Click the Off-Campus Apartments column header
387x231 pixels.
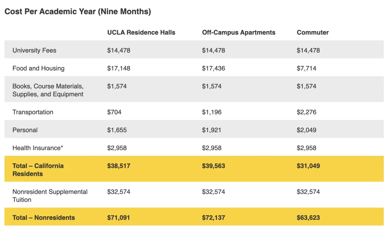(239, 32)
